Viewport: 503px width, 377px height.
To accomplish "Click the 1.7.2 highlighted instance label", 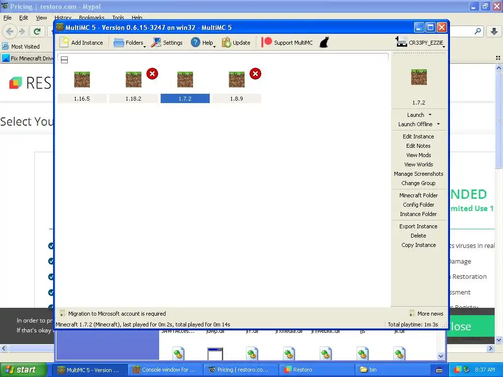I will coord(185,99).
